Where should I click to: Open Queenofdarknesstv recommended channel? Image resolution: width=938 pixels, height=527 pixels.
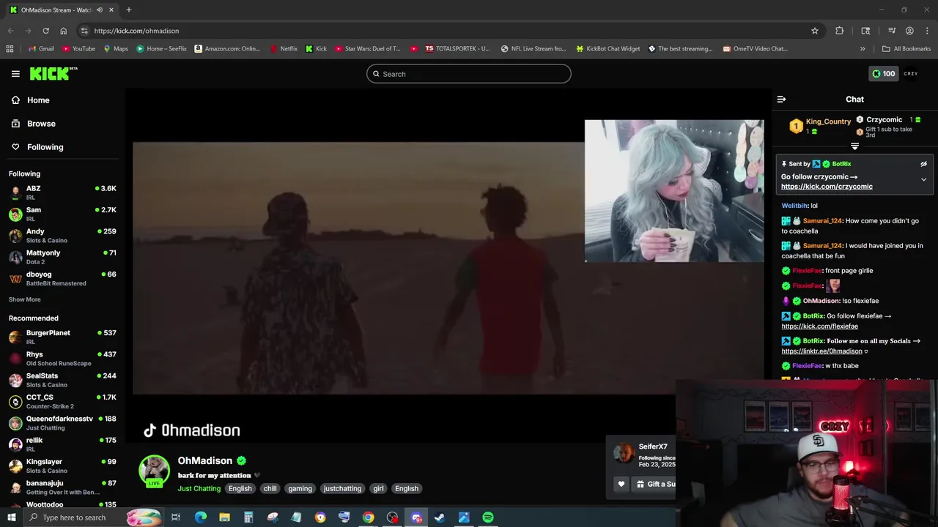point(62,423)
